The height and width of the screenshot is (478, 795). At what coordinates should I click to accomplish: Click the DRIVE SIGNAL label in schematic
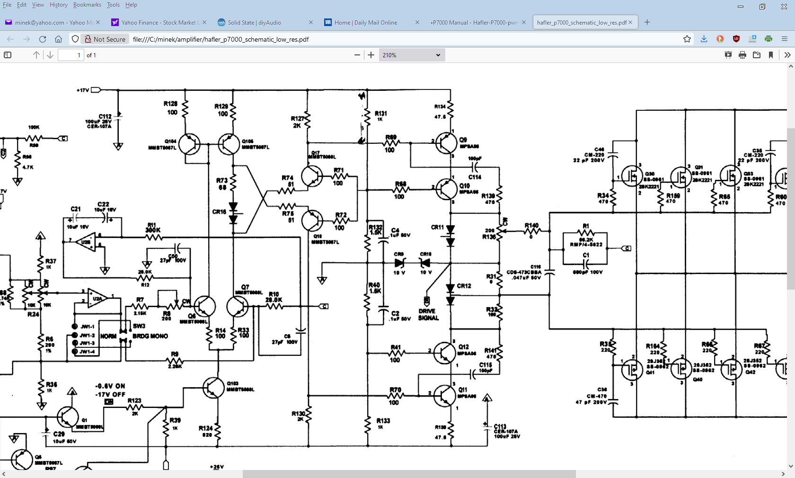428,315
